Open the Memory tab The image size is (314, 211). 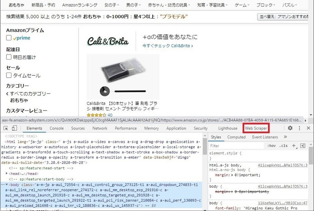(152, 128)
